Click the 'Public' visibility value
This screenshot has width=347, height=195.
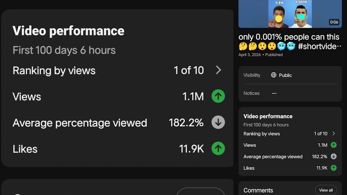pos(285,75)
